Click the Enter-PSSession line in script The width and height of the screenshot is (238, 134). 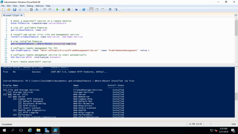click(x=38, y=23)
